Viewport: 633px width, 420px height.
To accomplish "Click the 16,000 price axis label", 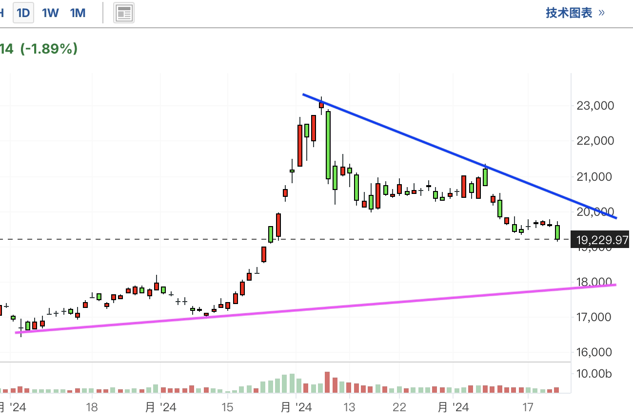I will click(x=594, y=352).
